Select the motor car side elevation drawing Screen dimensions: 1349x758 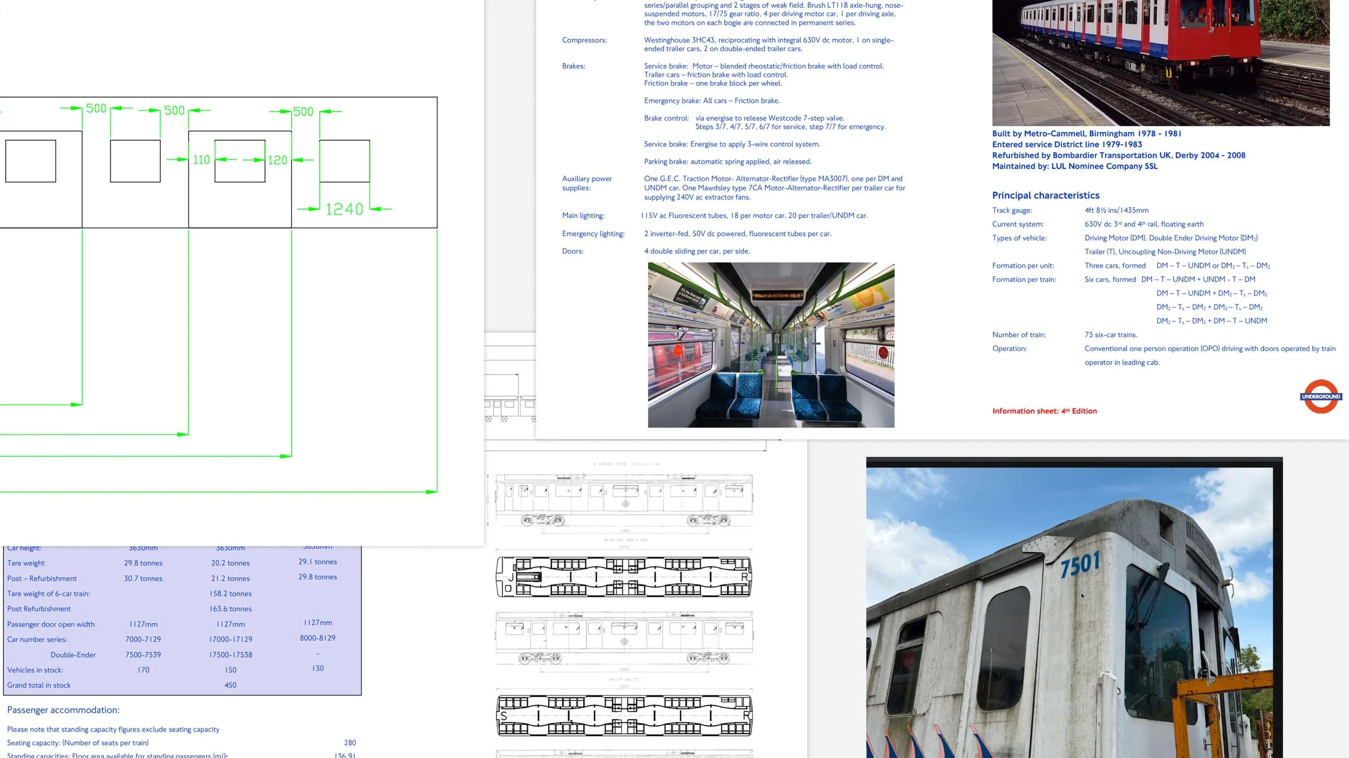pos(624,500)
